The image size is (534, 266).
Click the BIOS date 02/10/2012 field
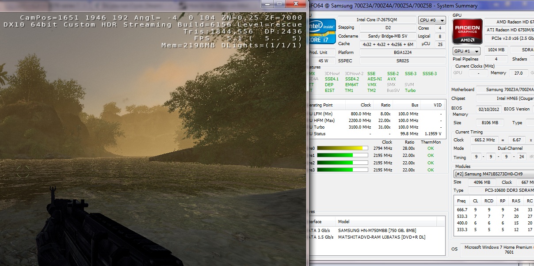[489, 109]
